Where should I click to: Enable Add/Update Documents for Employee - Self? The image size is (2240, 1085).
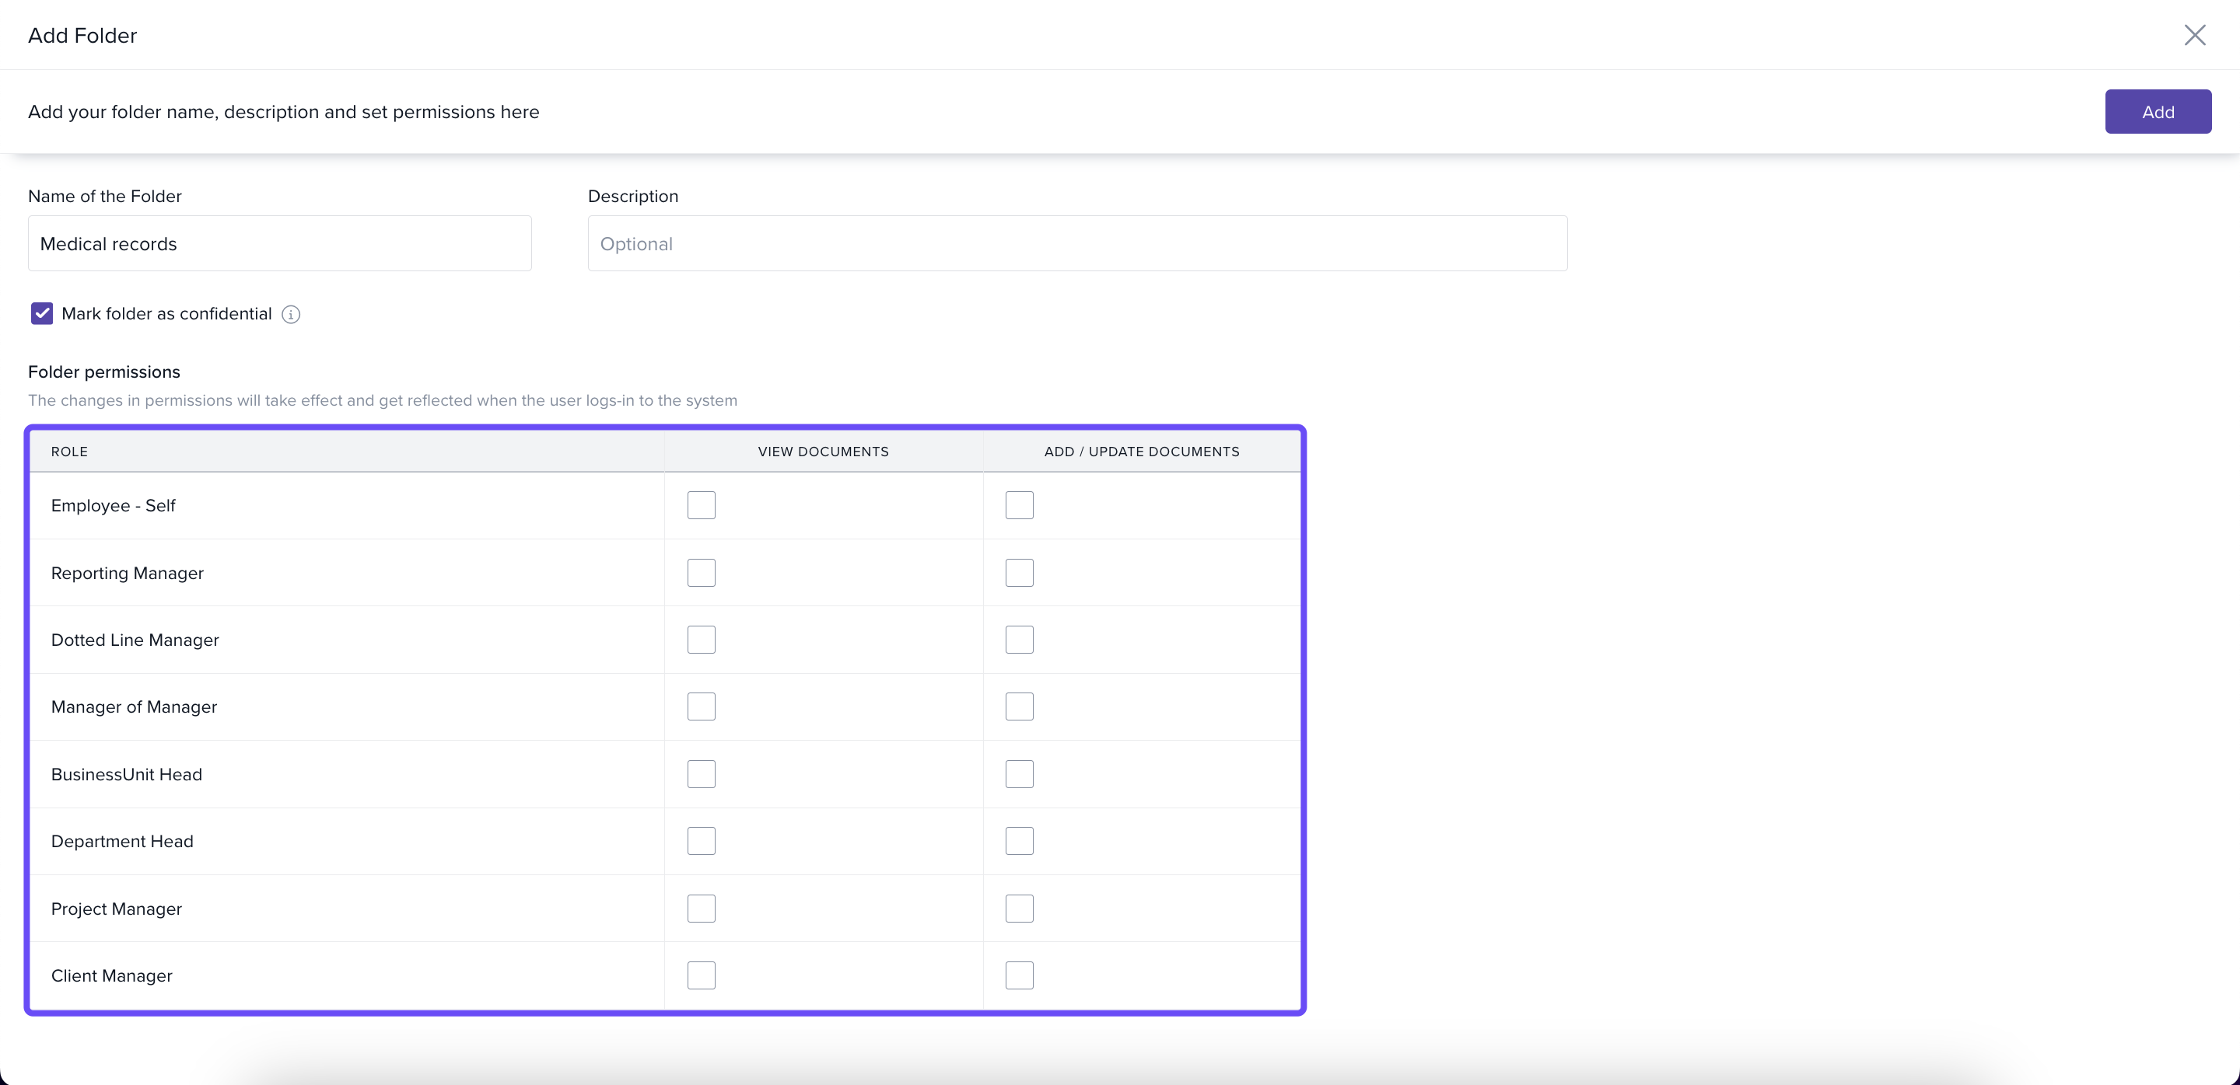(x=1019, y=504)
